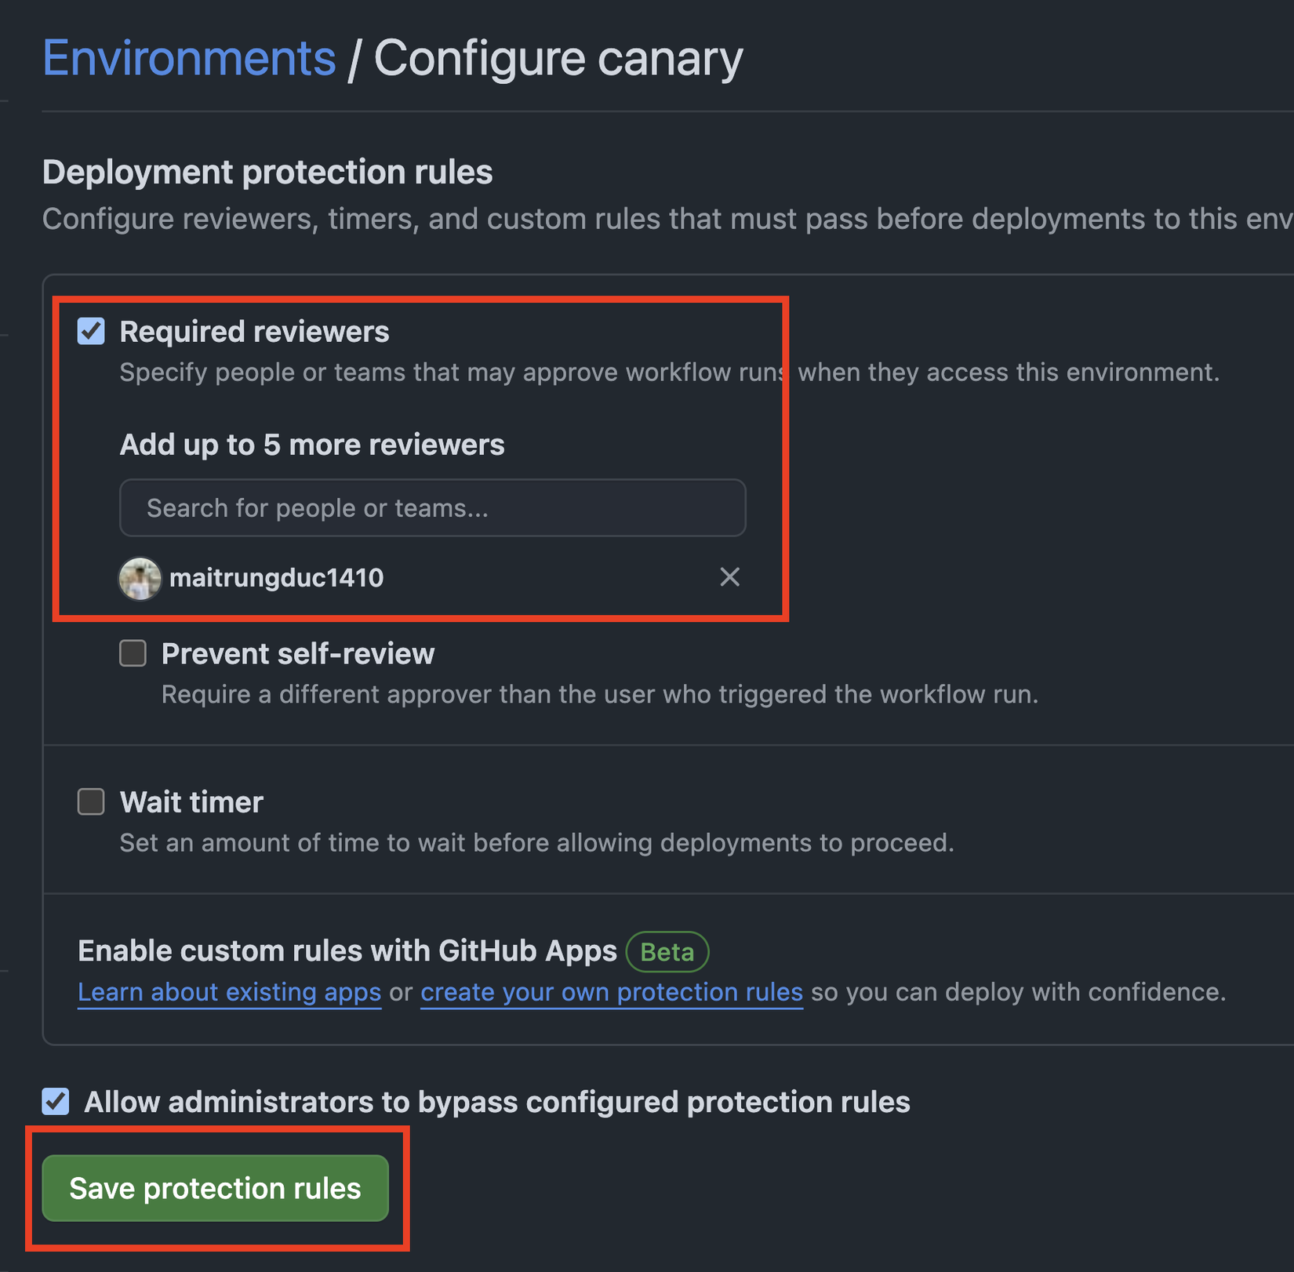Enable the Prevent self-review checkbox
1294x1272 pixels.
click(x=133, y=653)
